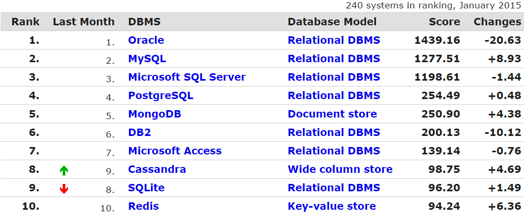The width and height of the screenshot is (524, 215).
Task: Select the Microsoft Access link
Action: click(175, 151)
